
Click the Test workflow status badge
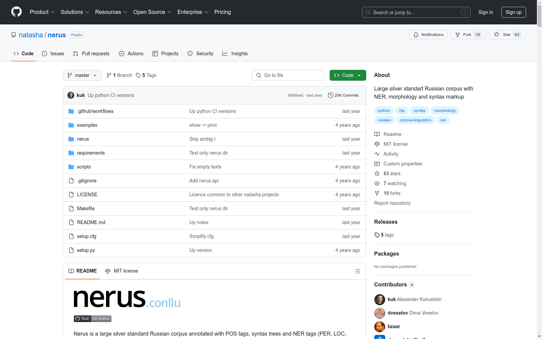pos(92,319)
